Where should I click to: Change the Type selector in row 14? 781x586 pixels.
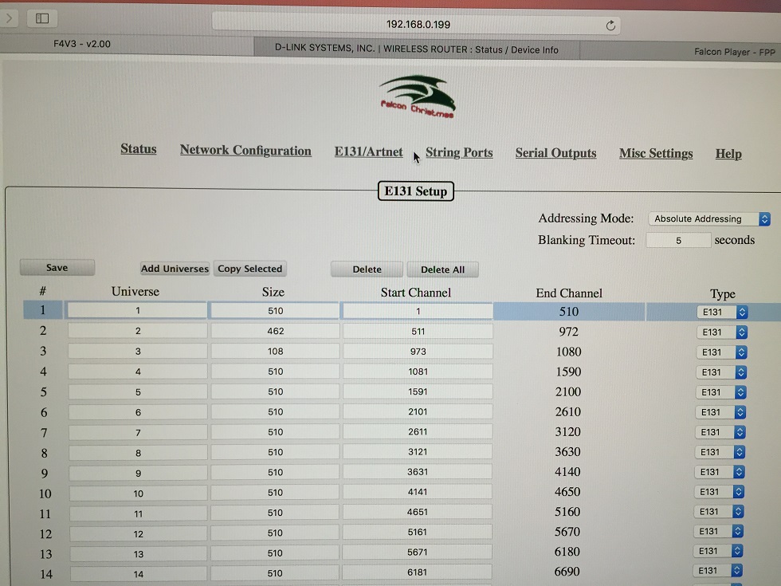pos(721,571)
